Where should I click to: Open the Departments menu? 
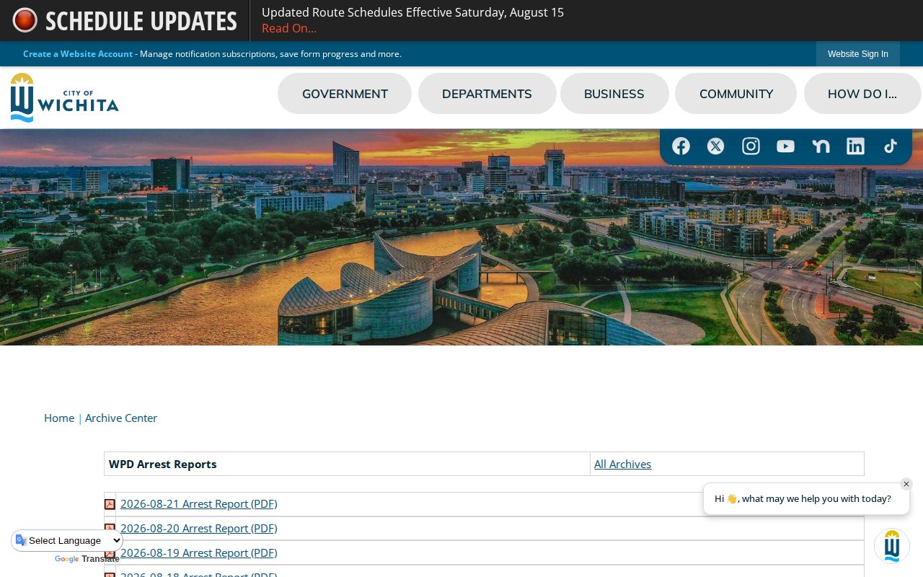(x=487, y=94)
